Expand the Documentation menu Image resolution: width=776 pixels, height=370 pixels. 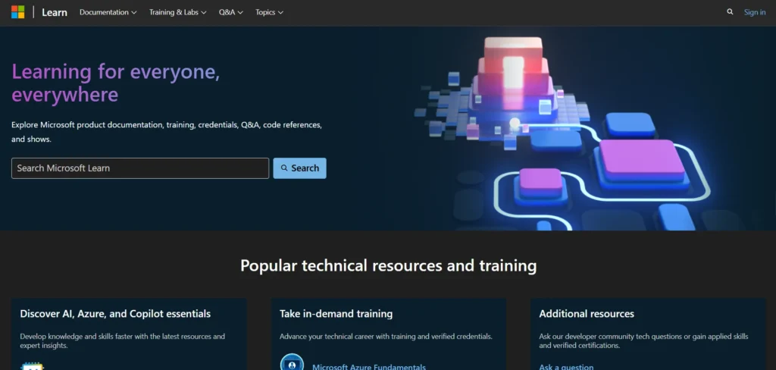pos(108,12)
